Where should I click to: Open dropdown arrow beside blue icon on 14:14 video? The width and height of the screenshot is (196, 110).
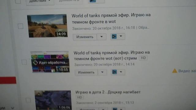point(121,72)
